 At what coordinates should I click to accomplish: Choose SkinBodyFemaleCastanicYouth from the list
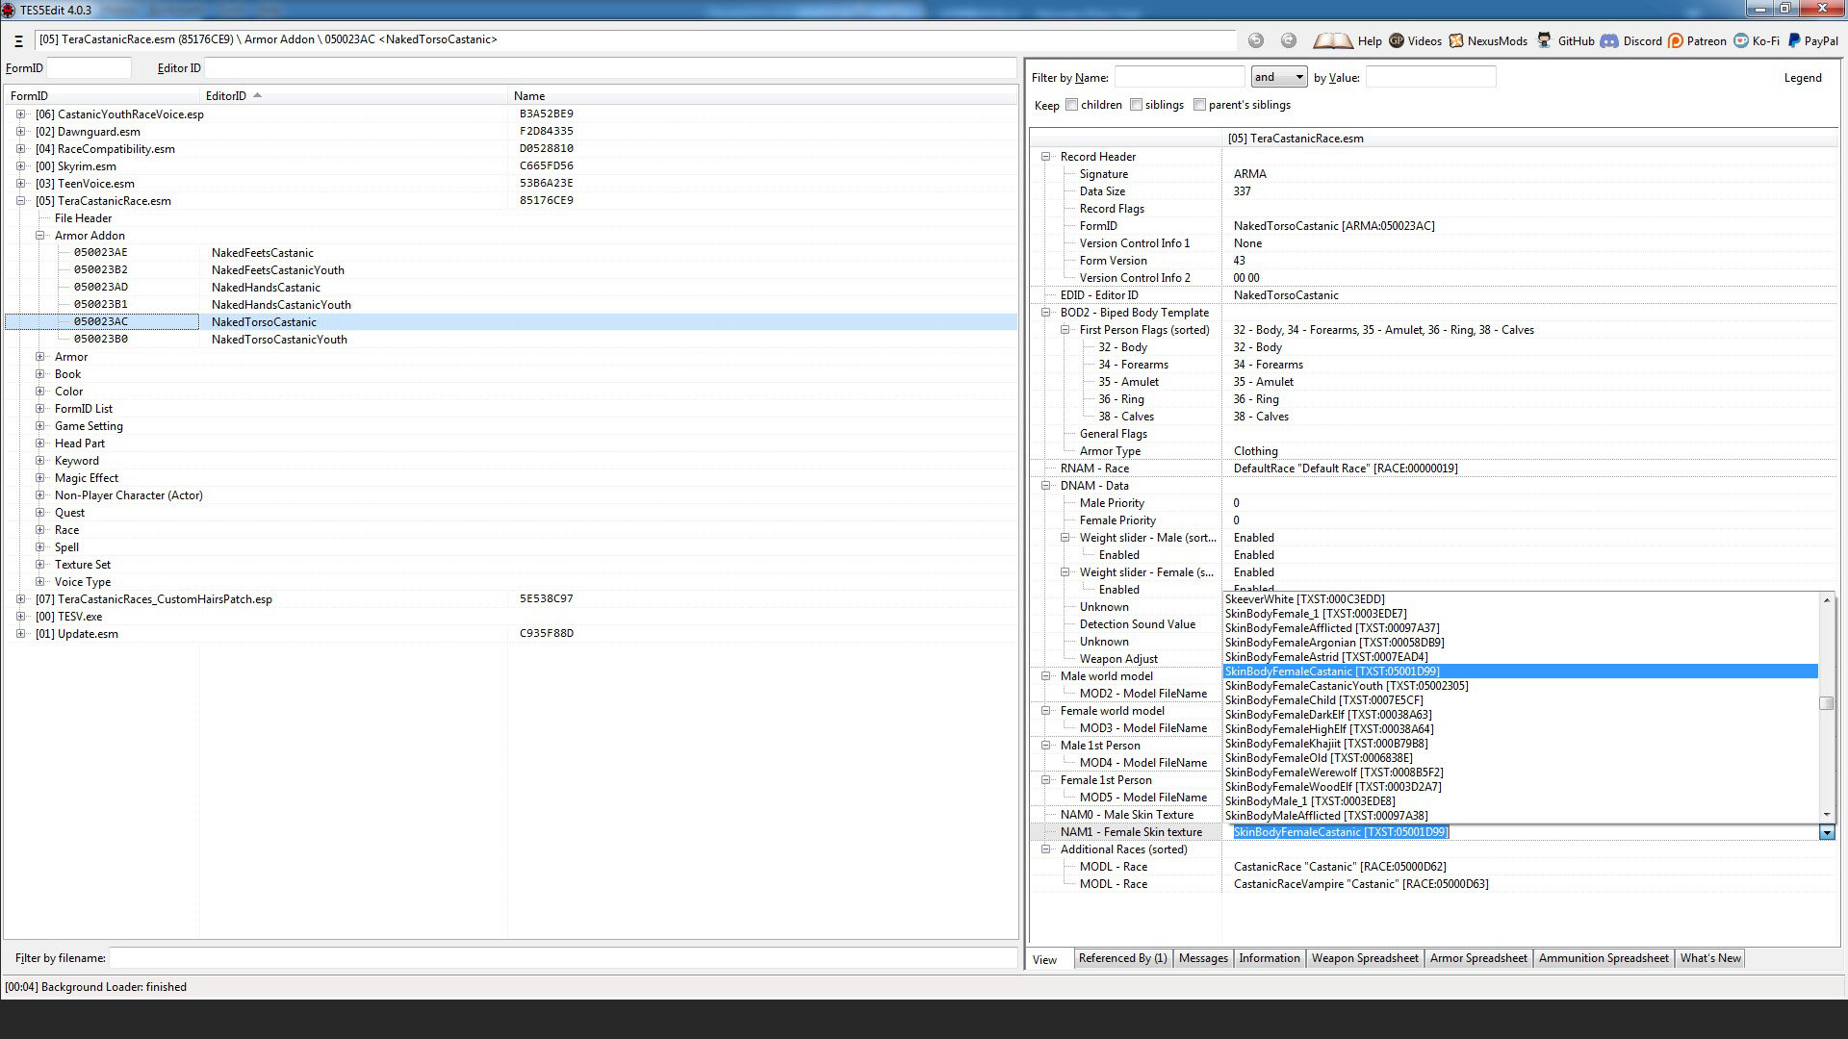pyautogui.click(x=1521, y=686)
